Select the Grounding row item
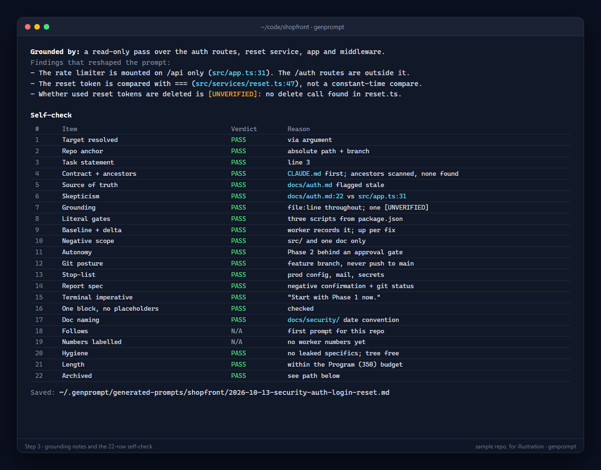 pos(79,207)
